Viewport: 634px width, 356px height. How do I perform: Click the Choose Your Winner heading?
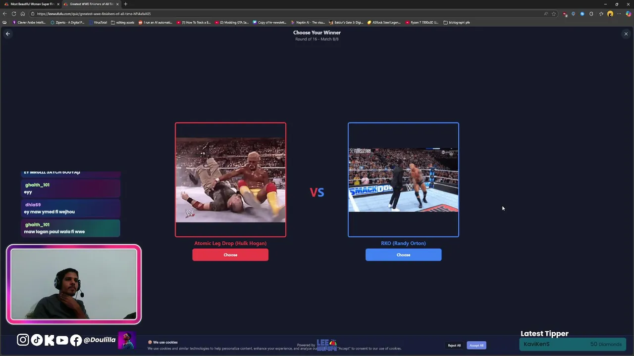point(317,33)
